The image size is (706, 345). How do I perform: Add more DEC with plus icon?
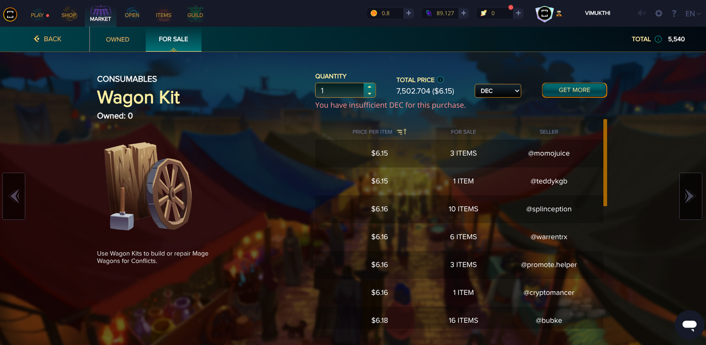(x=409, y=13)
